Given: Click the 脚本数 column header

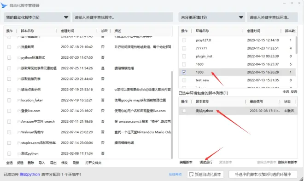Looking at the screenshot, I should pos(290,31).
